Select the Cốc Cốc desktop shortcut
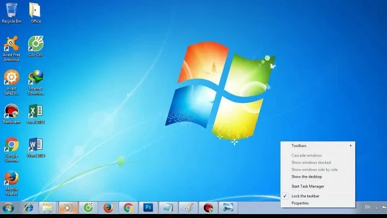 pyautogui.click(x=35, y=47)
